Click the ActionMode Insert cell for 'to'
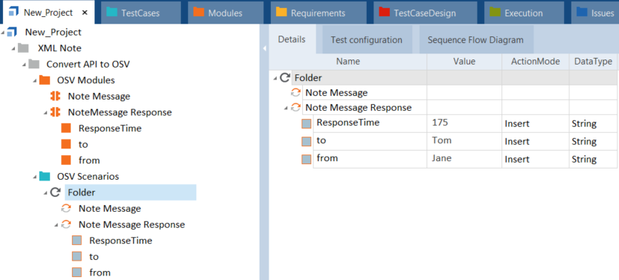This screenshot has height=280, width=619. pos(536,141)
